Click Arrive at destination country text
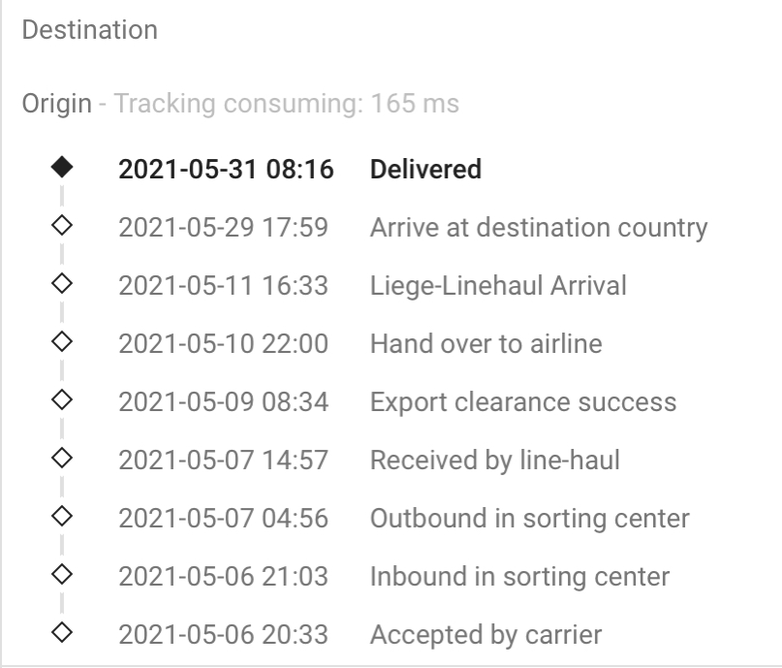Image resolution: width=782 pixels, height=668 pixels. (538, 228)
